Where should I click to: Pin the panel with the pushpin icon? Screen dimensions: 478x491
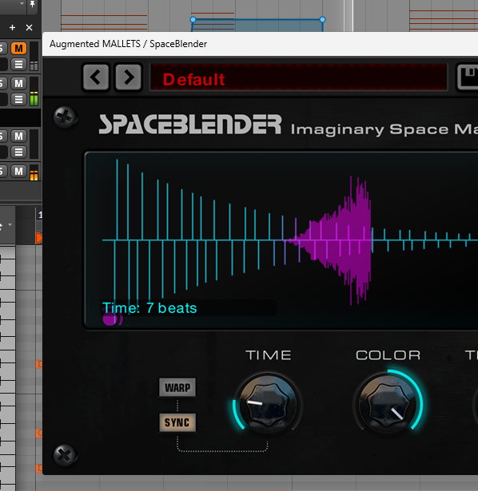click(32, 4)
